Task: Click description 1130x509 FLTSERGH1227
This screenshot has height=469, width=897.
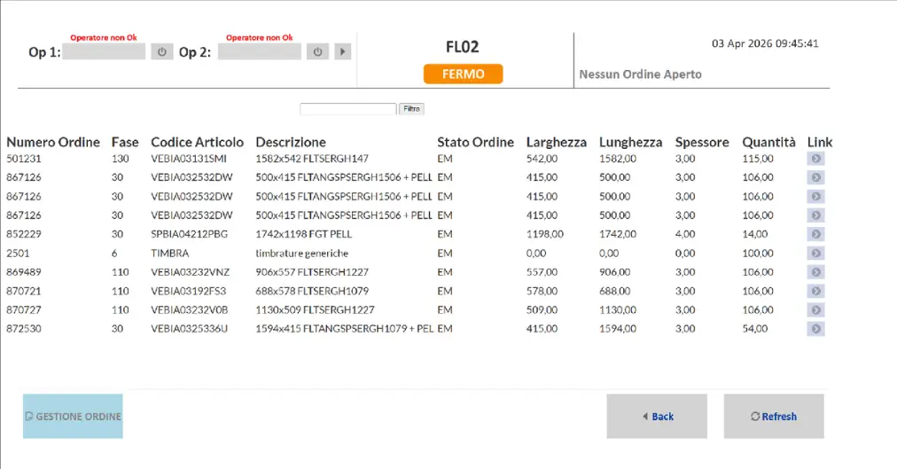Action: tap(316, 309)
